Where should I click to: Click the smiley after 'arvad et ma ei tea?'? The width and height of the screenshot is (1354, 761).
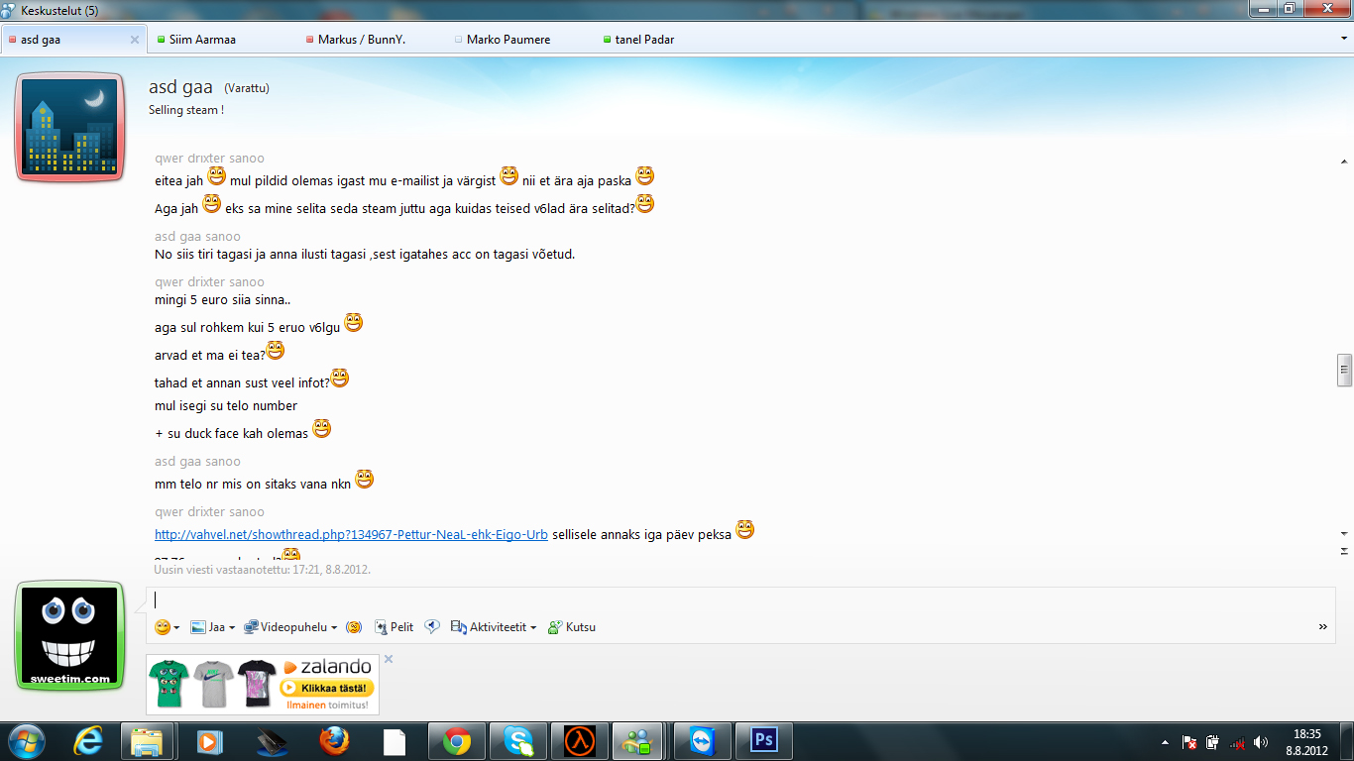(275, 350)
